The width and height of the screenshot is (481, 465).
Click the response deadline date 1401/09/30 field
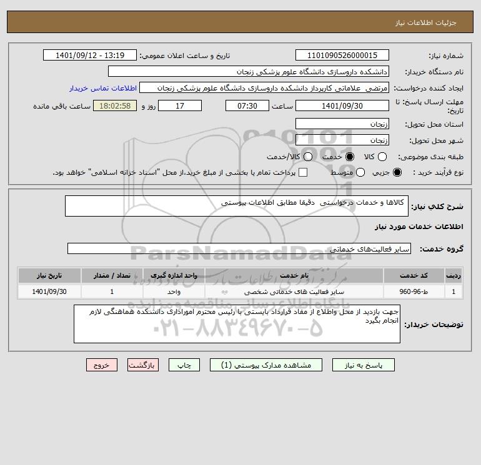point(342,105)
